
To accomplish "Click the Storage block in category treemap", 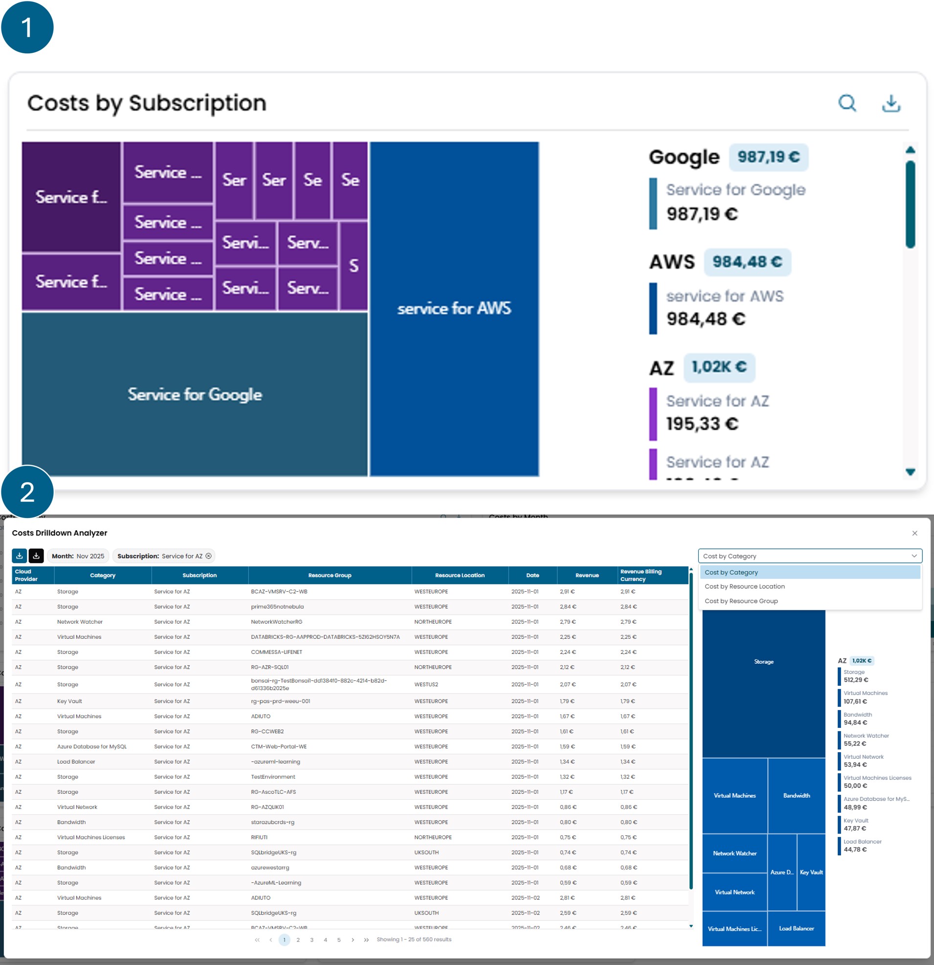I will click(763, 662).
